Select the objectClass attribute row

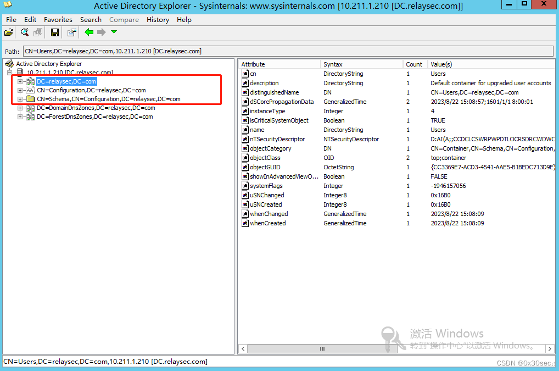pos(398,158)
